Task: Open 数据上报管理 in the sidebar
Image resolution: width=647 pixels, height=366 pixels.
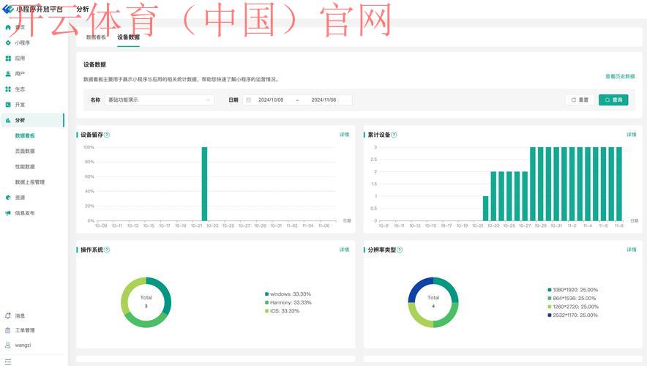Action: pyautogui.click(x=30, y=182)
